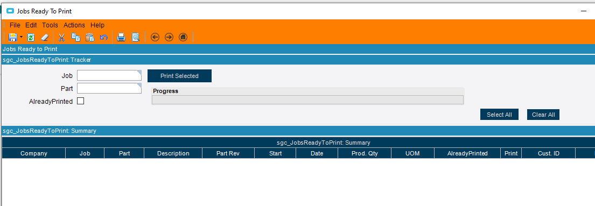Viewport: 595px width, 206px height.
Task: Click the Clear eraser icon
Action: click(44, 37)
